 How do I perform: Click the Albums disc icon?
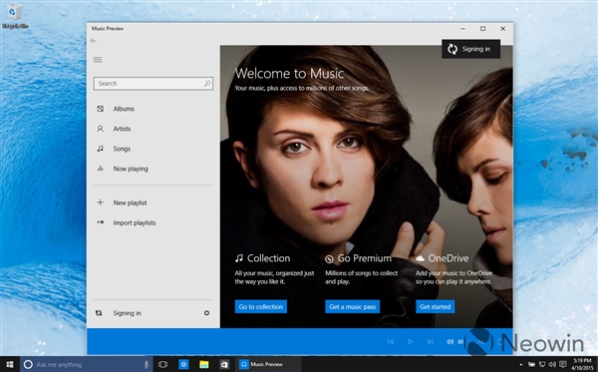(100, 109)
